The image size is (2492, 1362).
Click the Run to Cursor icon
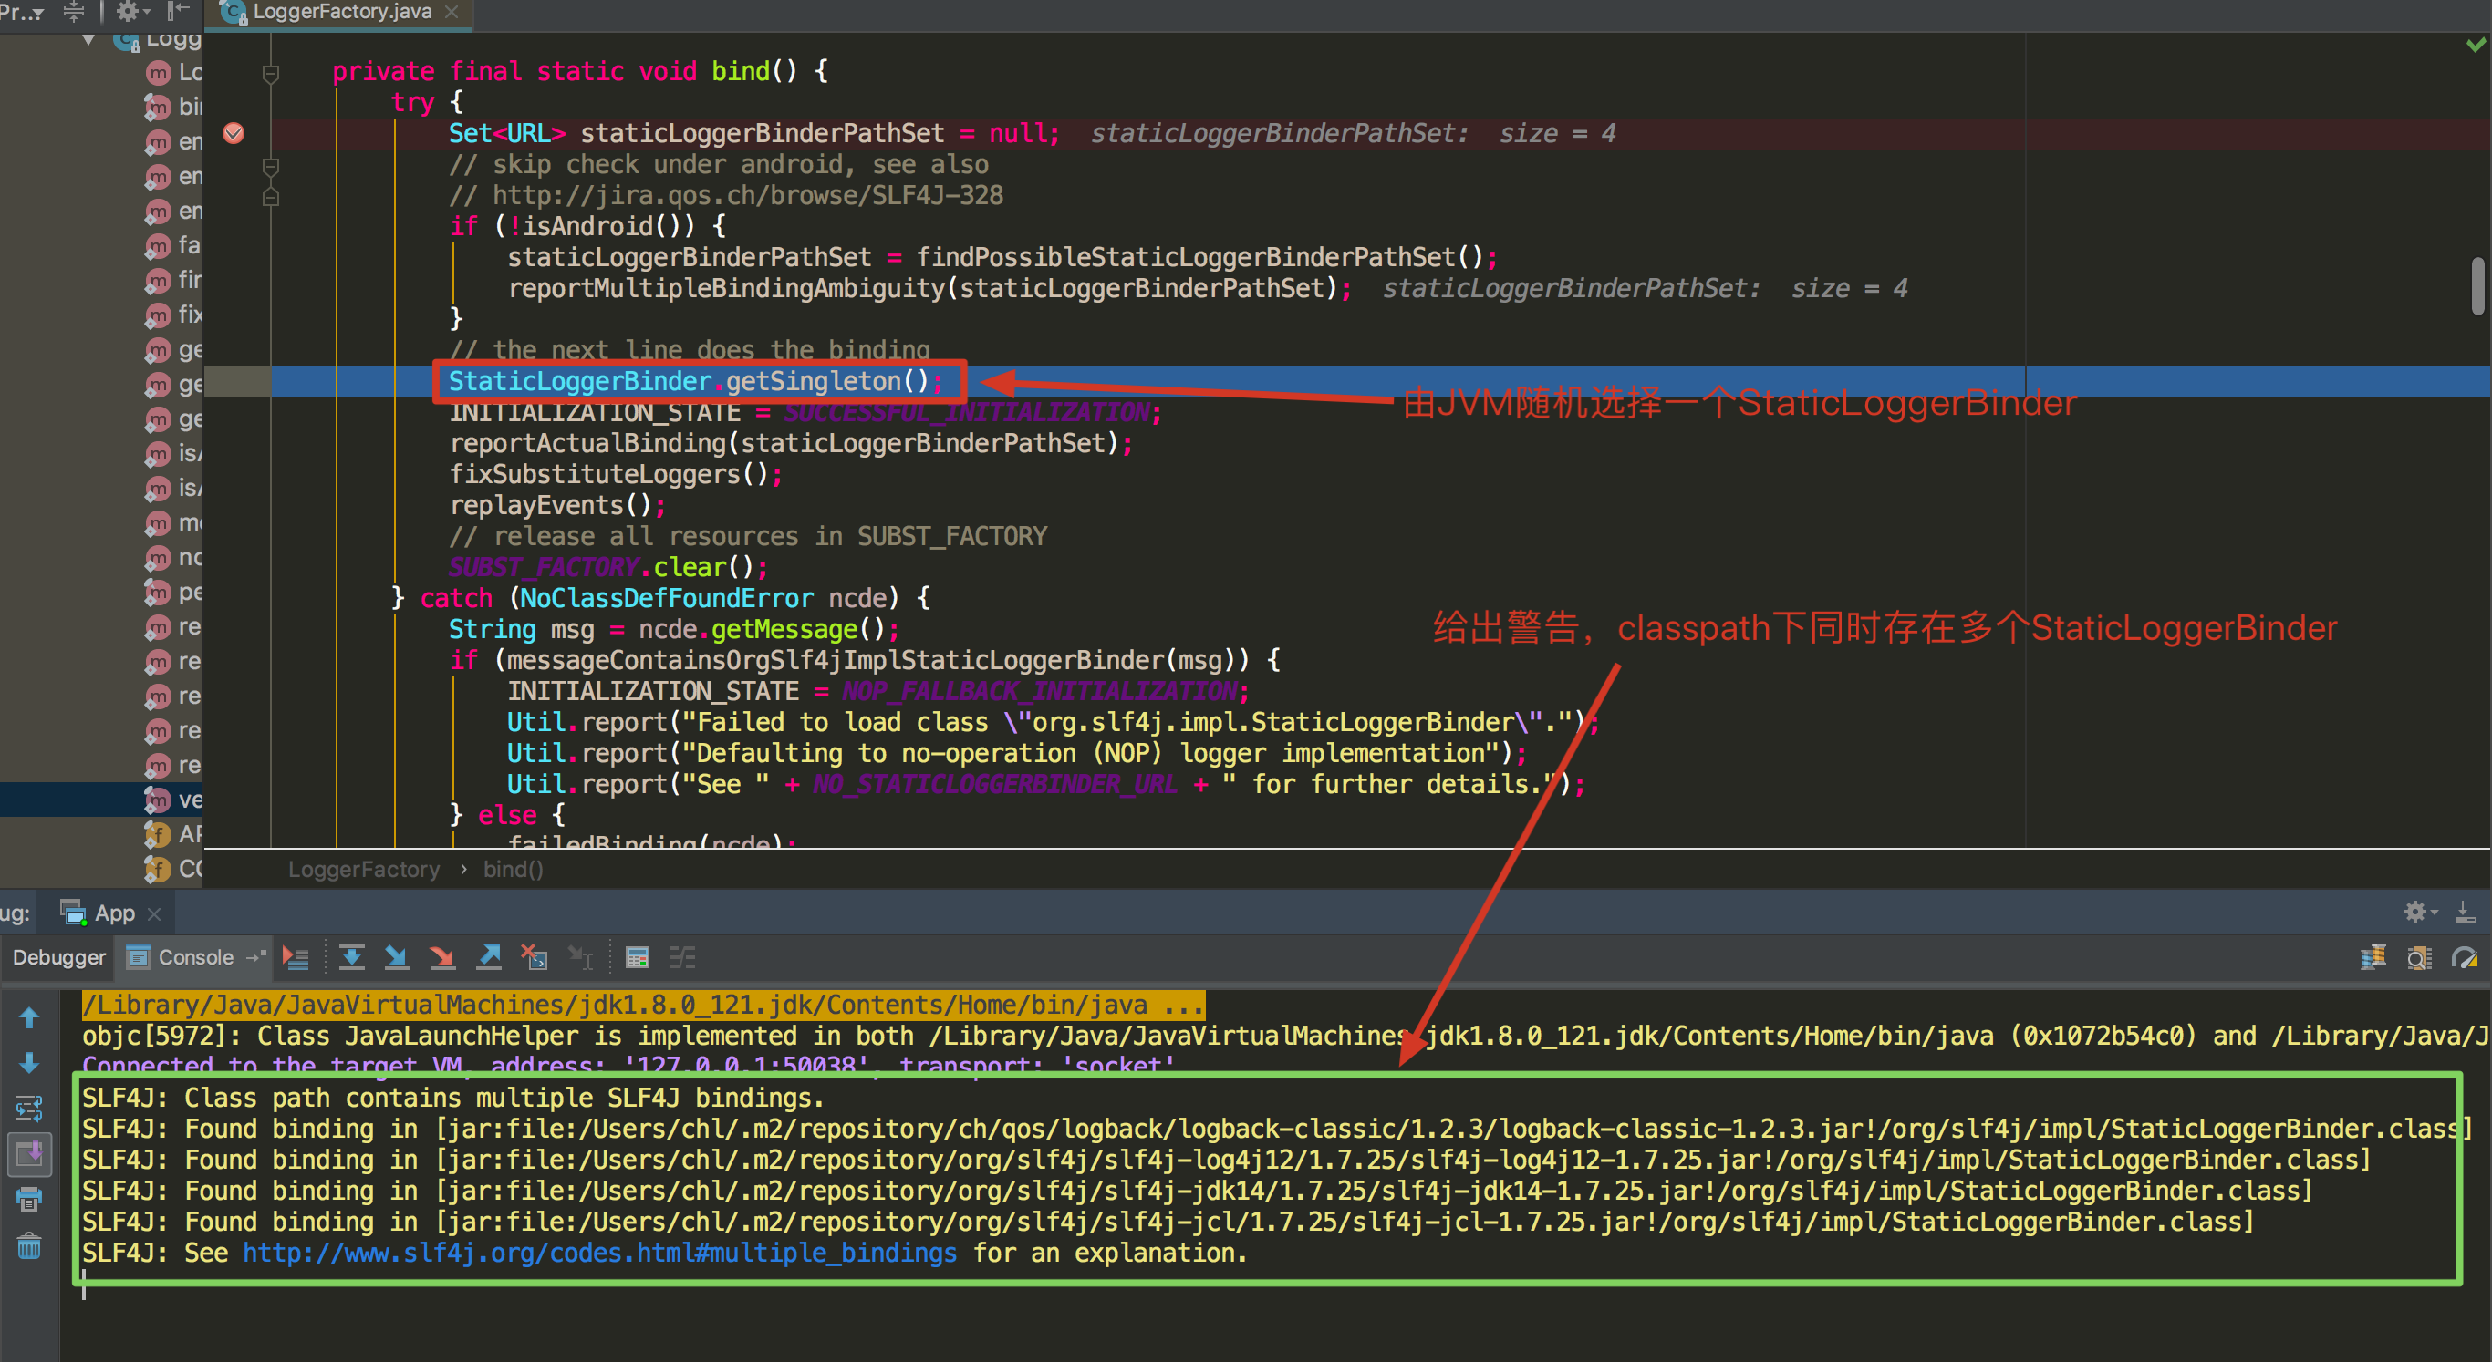click(580, 957)
